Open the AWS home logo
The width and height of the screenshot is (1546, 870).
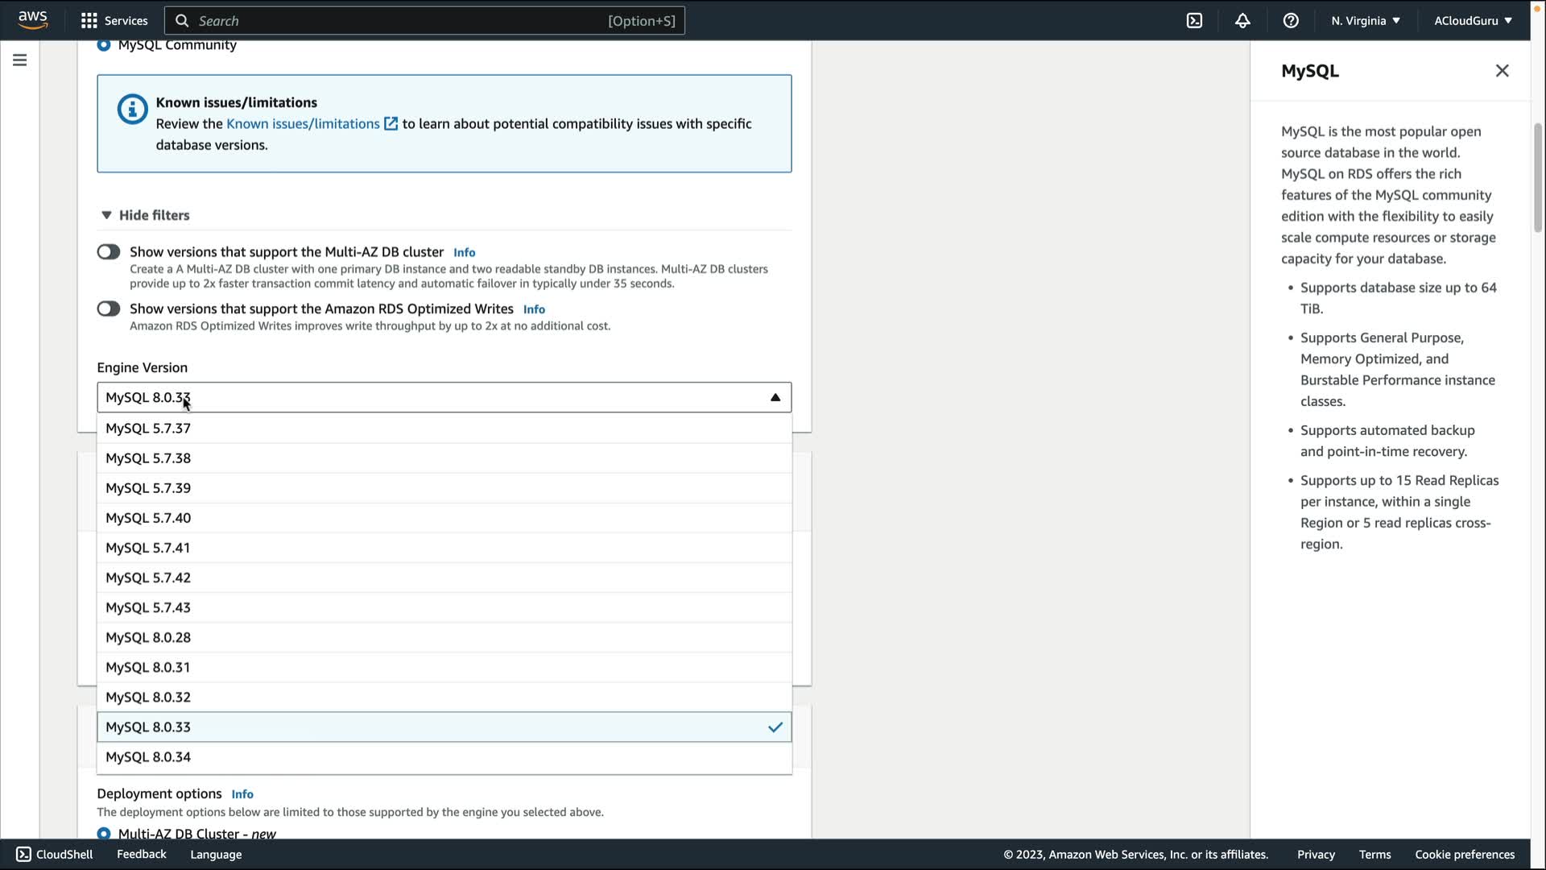[x=32, y=20]
